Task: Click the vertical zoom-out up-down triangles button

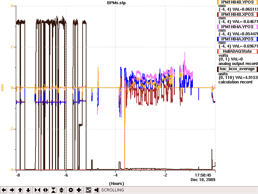Action: pyautogui.click(x=62, y=190)
